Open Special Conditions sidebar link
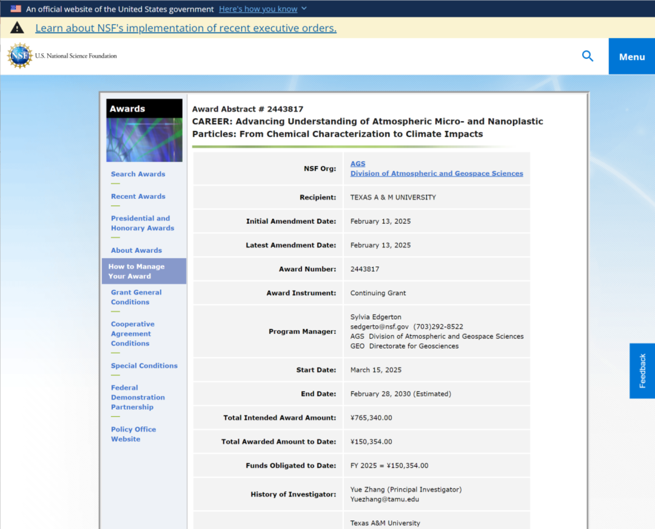This screenshot has width=655, height=529. [x=144, y=366]
